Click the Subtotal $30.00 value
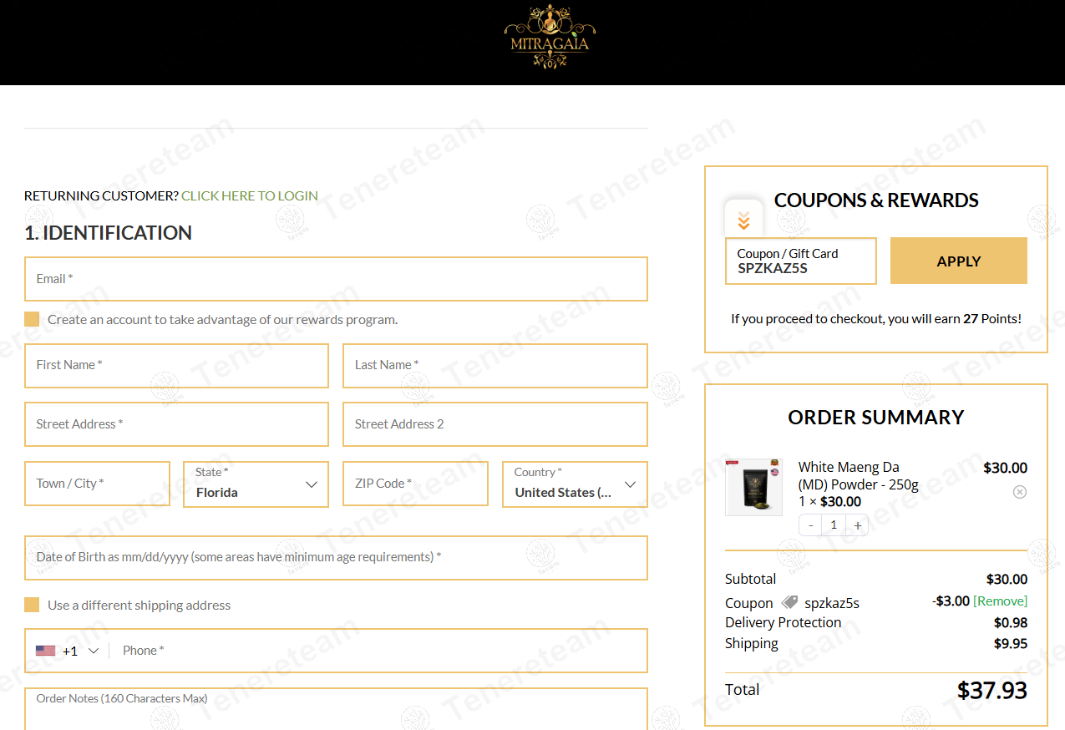Screen dimensions: 1065x730 tap(1007, 580)
